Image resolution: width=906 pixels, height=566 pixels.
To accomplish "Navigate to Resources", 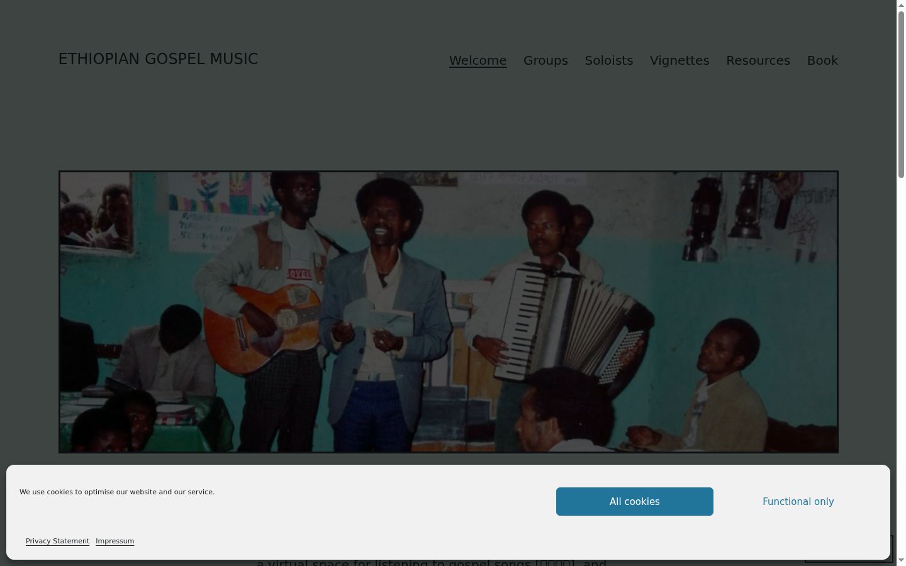I will tap(758, 60).
